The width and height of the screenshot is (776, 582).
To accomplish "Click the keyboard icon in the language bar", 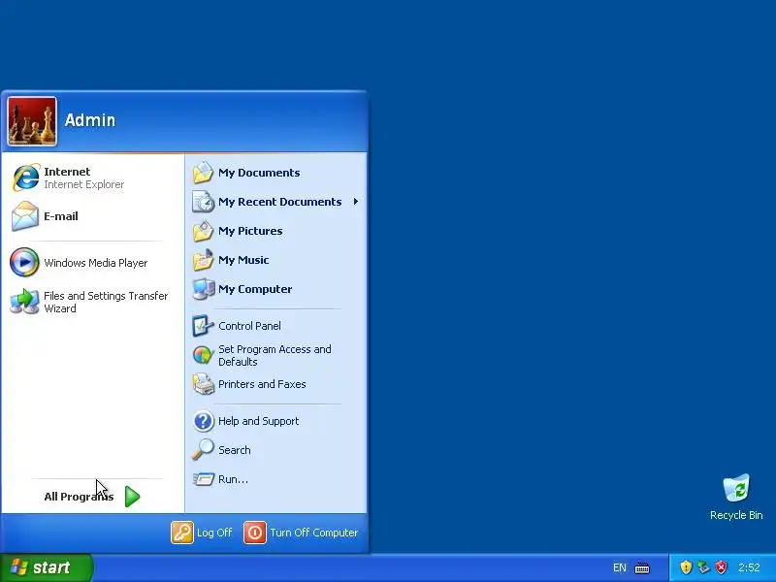I will point(642,567).
